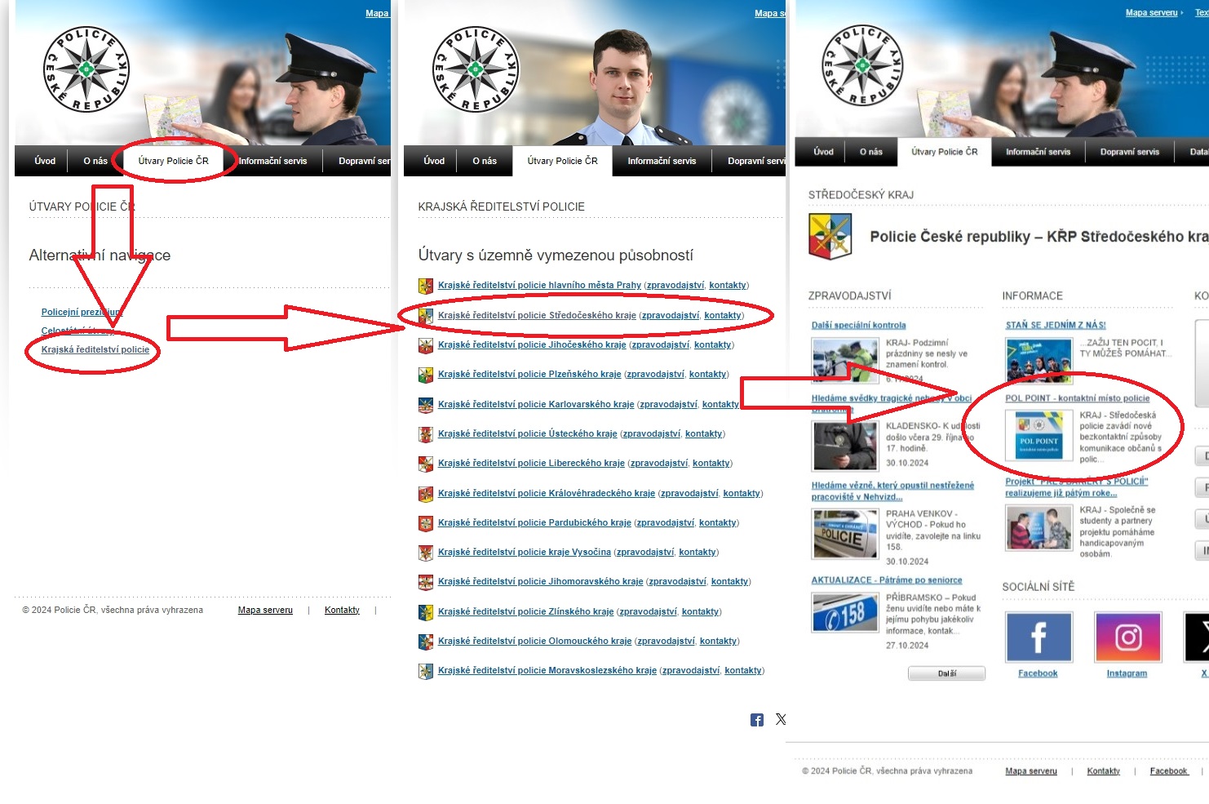This screenshot has height=804, width=1209.
Task: Open kontakty link for Moravskoslezský kraj
Action: point(743,670)
